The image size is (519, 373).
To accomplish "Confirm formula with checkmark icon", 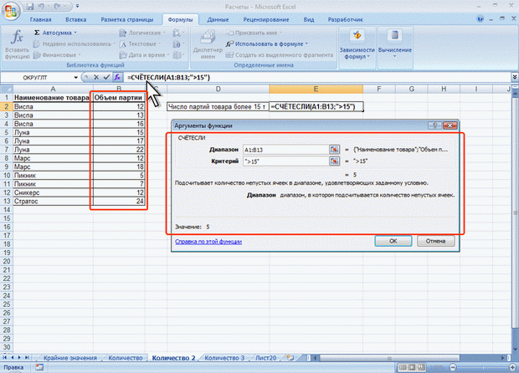I will pyautogui.click(x=106, y=78).
